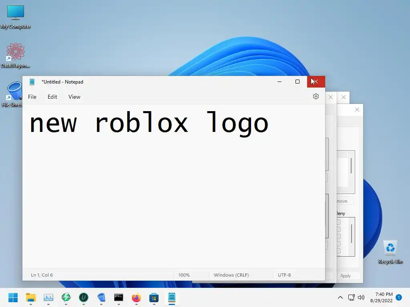Open the green lightning bolt taskbar app

click(66, 297)
